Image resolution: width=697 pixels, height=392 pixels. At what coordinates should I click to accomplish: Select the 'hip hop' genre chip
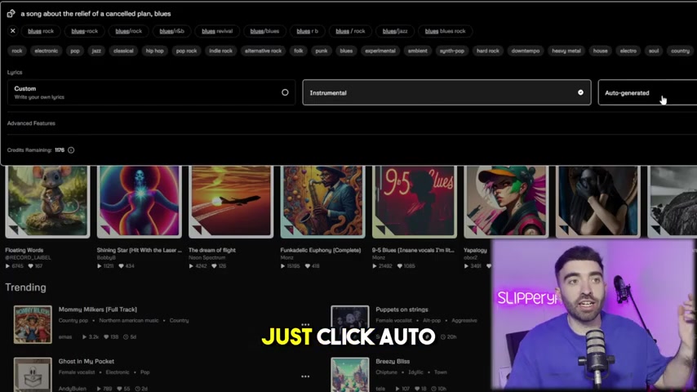click(x=155, y=51)
